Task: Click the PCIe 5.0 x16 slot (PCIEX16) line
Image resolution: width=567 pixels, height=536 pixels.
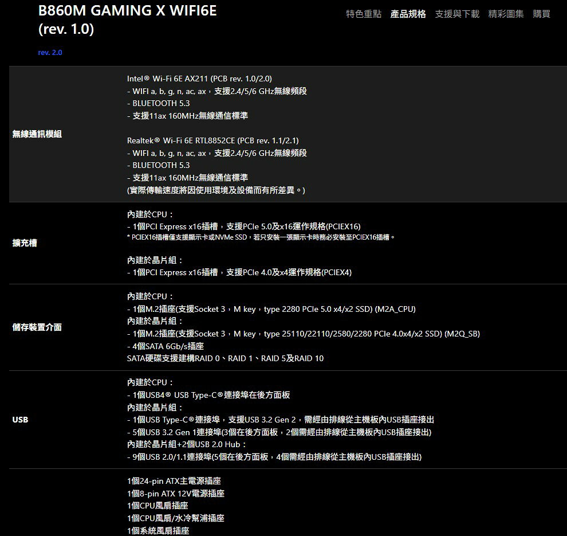Action: [244, 226]
